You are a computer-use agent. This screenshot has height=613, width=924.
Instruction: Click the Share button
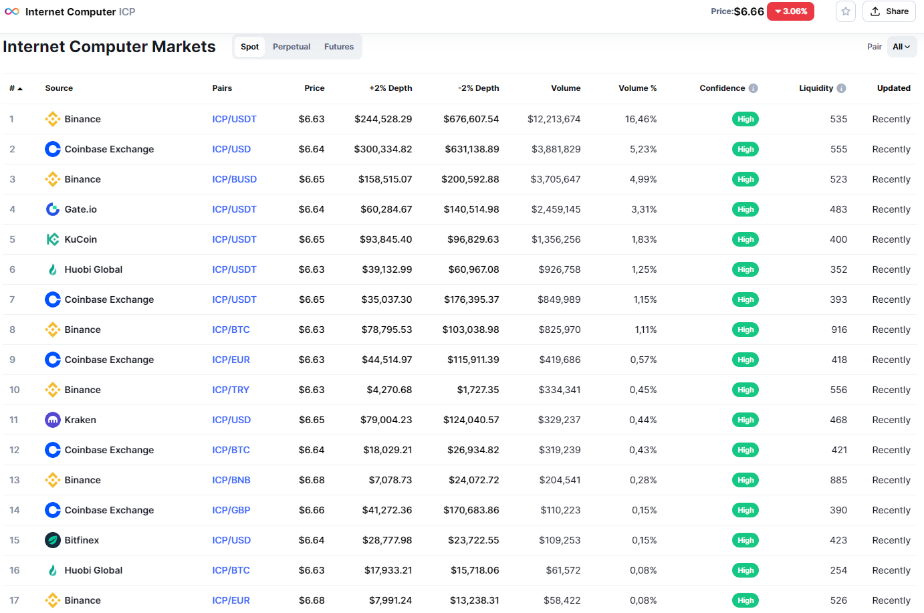[x=889, y=11]
